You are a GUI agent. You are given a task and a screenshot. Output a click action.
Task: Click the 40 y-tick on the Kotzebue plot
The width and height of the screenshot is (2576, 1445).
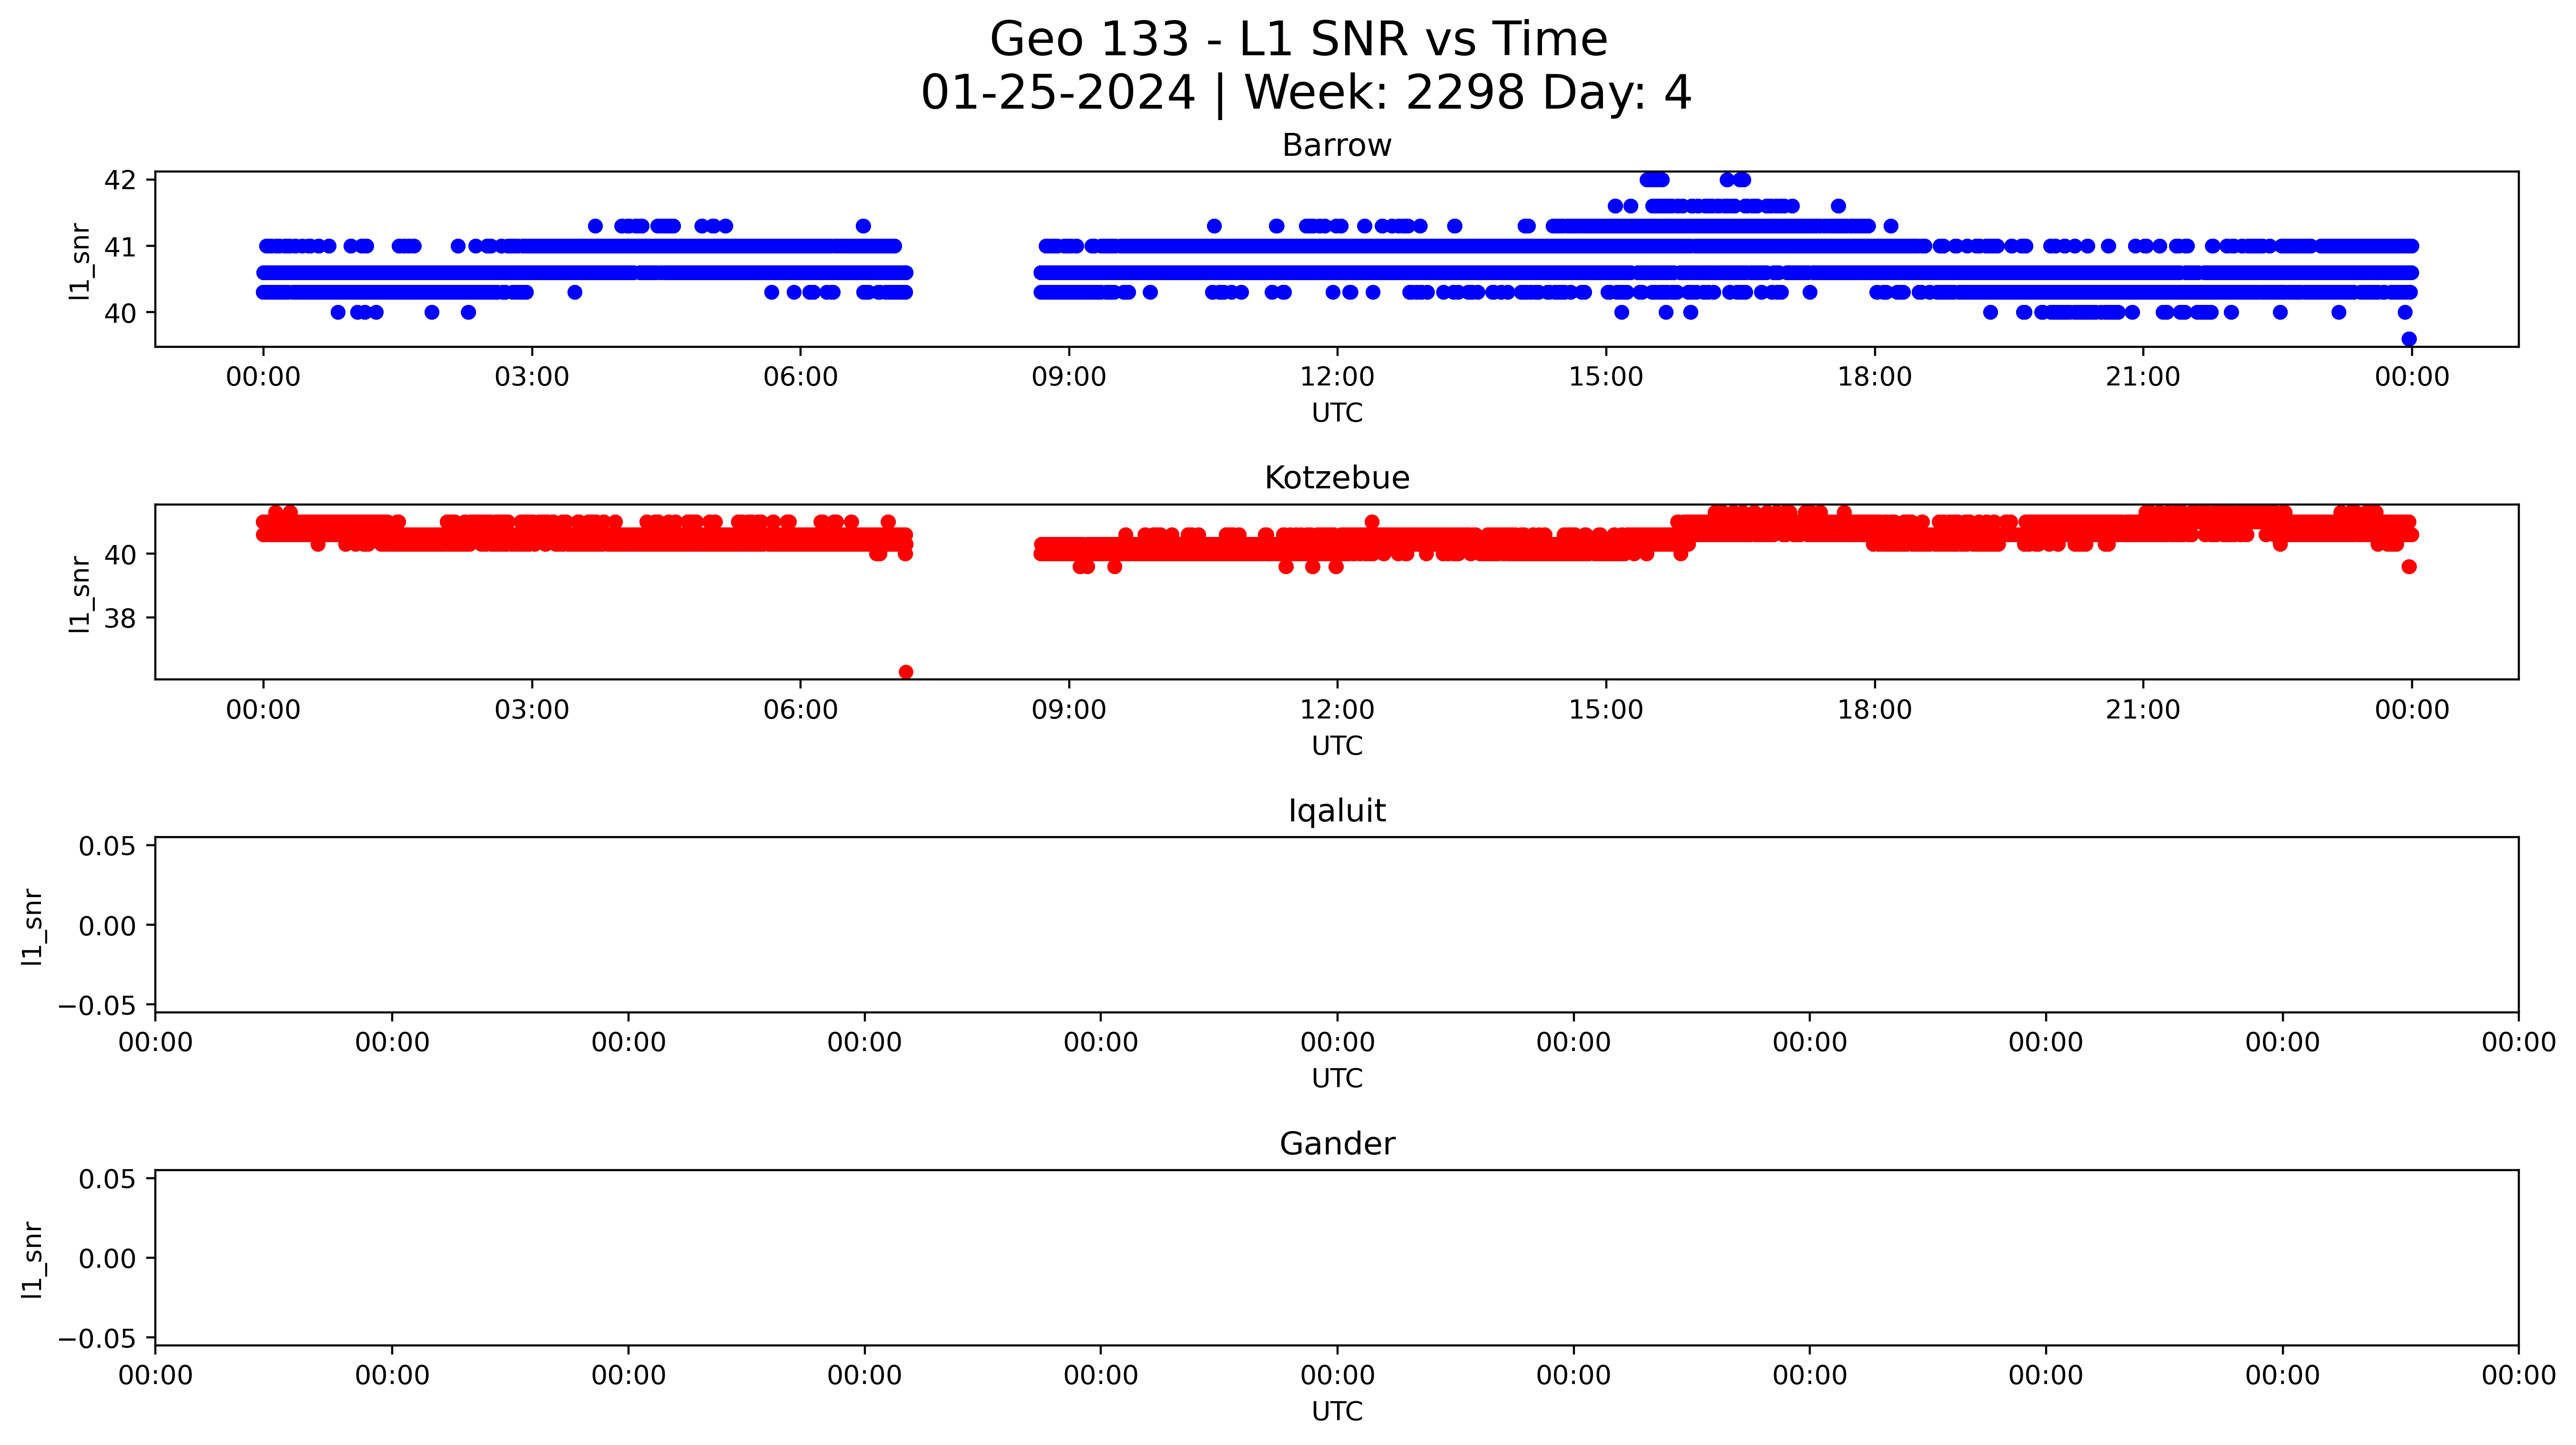[x=120, y=554]
